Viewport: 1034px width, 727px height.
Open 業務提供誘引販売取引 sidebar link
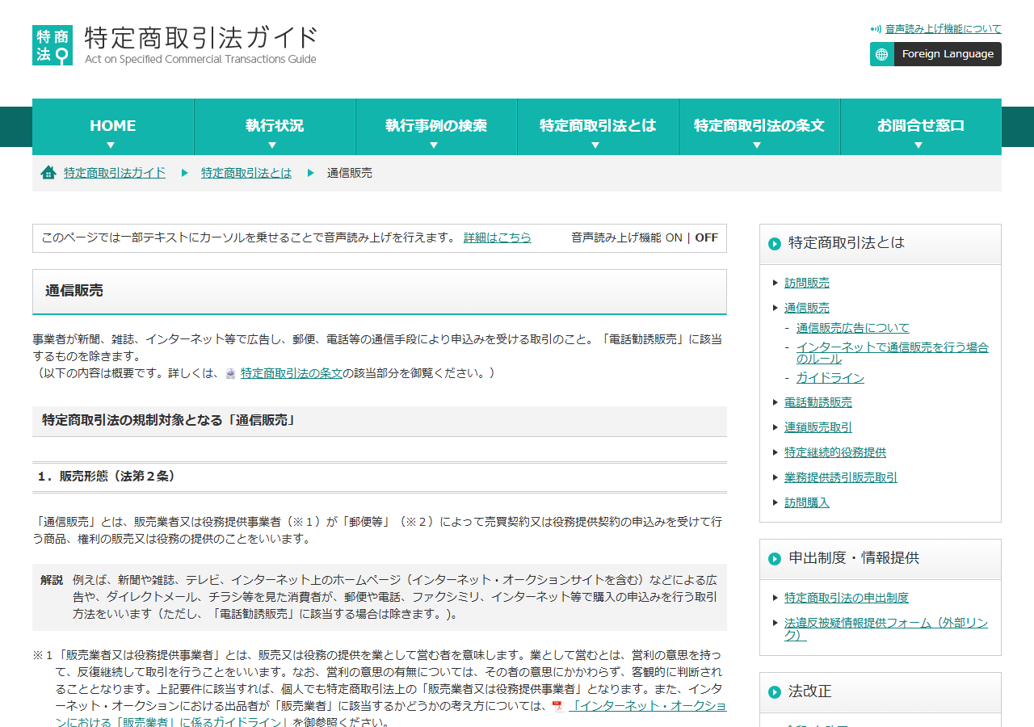pyautogui.click(x=841, y=477)
